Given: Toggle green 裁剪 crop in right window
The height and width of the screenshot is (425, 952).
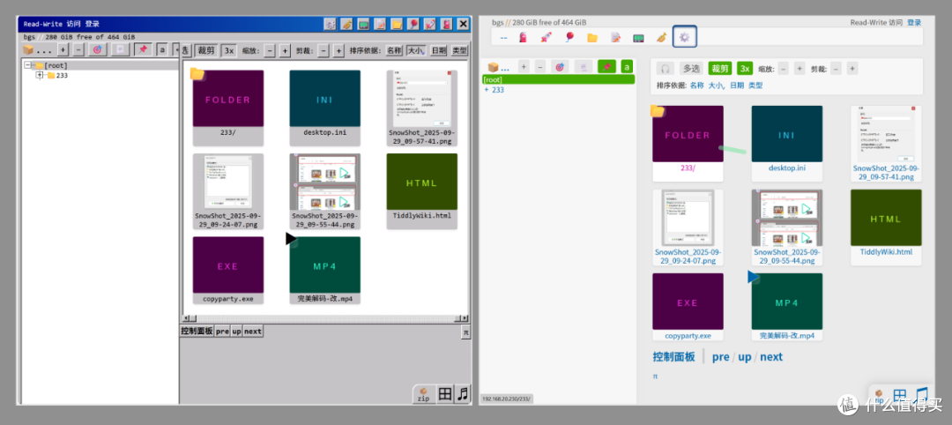Looking at the screenshot, I should click(720, 69).
